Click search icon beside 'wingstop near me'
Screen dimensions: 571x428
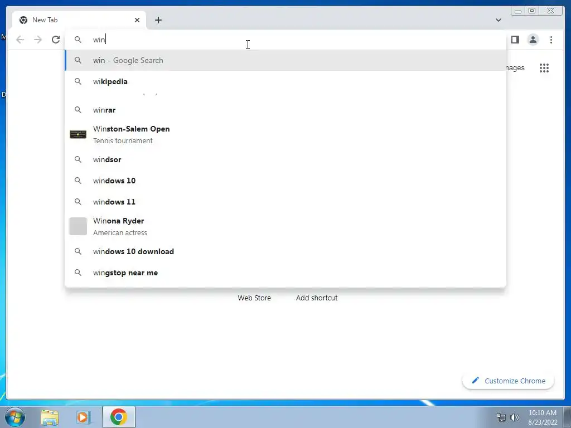click(x=78, y=273)
